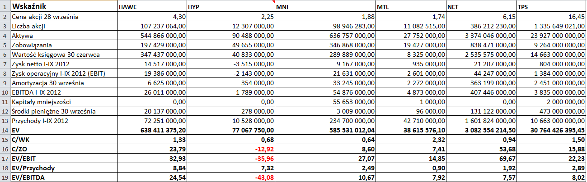Click cell with 131 122 000,00
The height and width of the screenshot is (182, 587).
click(481, 111)
